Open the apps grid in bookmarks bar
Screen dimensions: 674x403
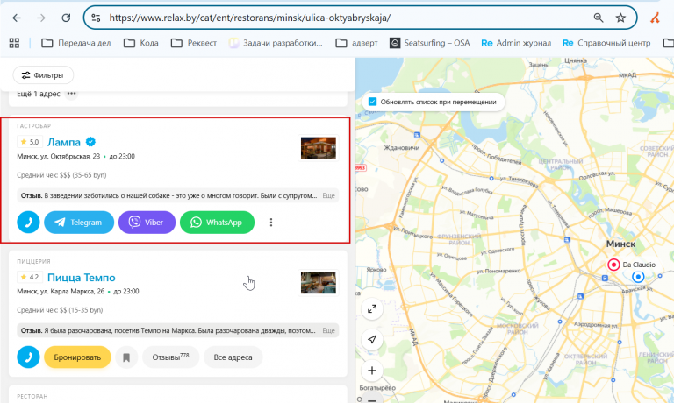point(14,43)
